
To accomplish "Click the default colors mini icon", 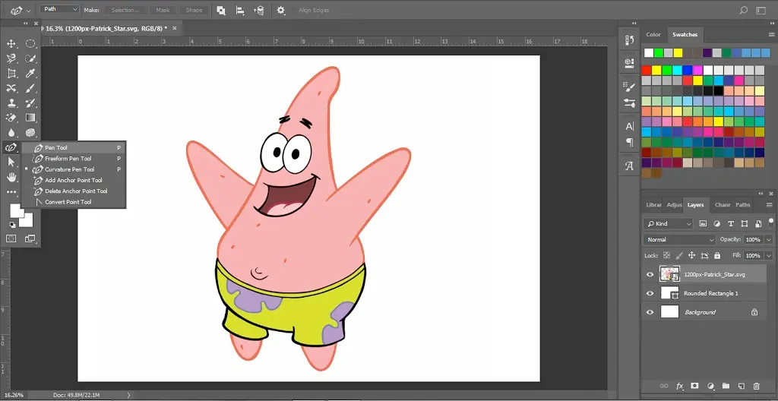I will pos(12,225).
